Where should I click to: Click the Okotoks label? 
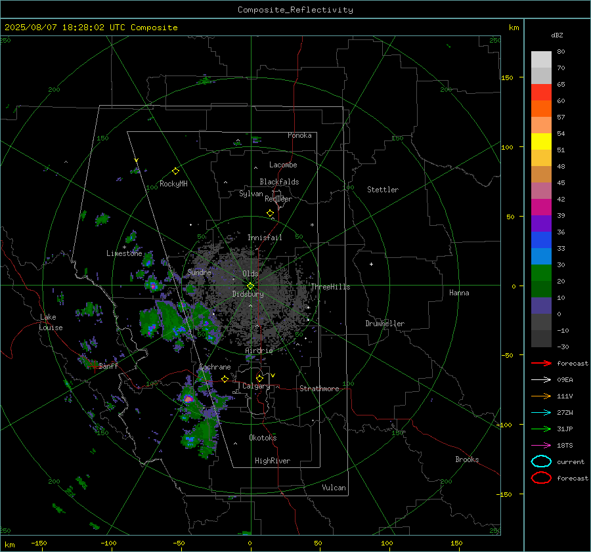pyautogui.click(x=263, y=438)
